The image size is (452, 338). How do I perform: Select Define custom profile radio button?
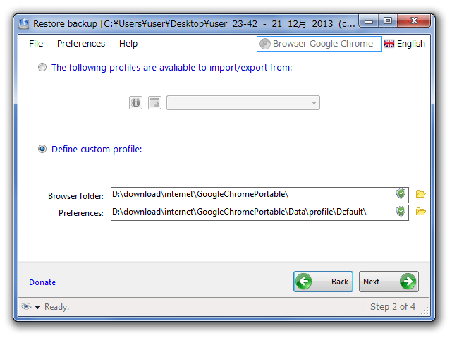[x=42, y=149]
